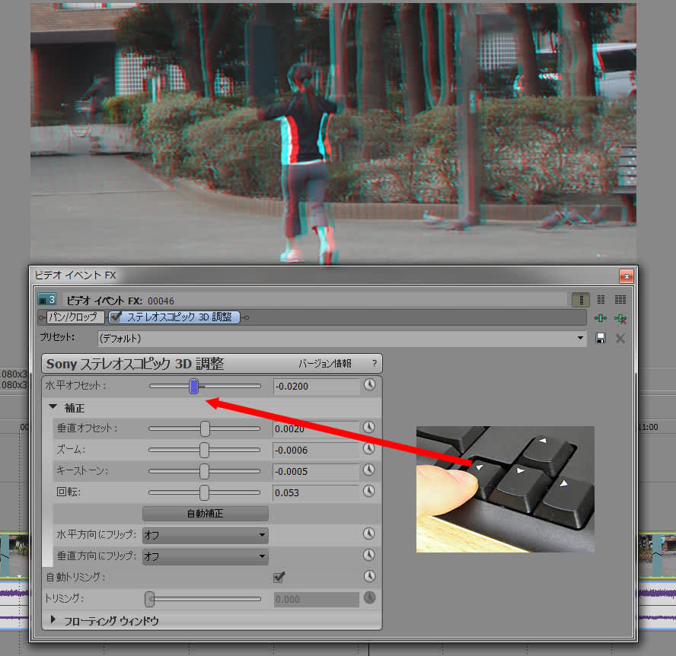Open the プリセット dropdown
The height and width of the screenshot is (656, 676).
coord(581,338)
